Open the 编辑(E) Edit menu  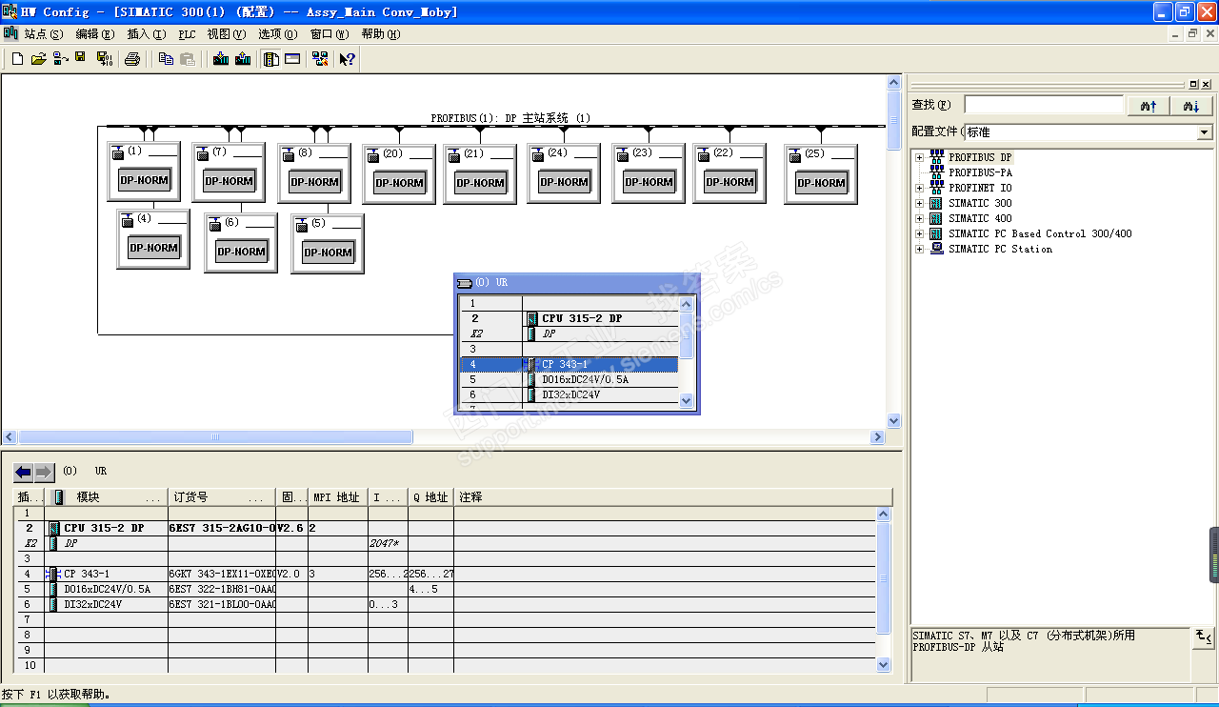94,33
